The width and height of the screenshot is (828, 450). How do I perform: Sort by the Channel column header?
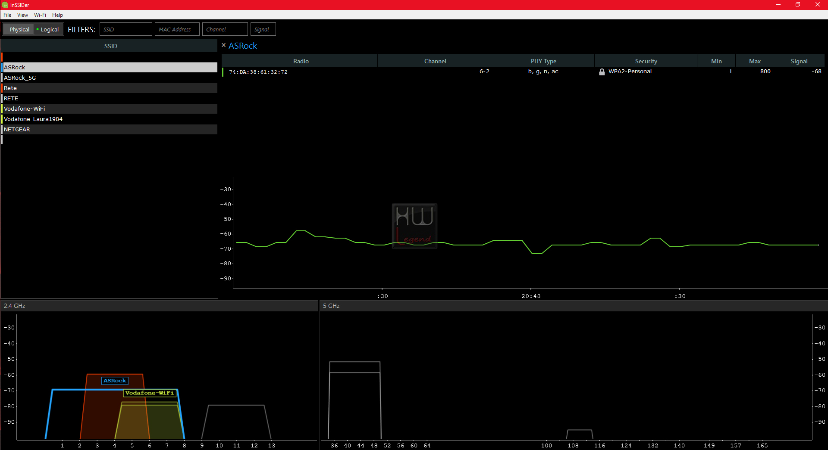[x=435, y=61]
